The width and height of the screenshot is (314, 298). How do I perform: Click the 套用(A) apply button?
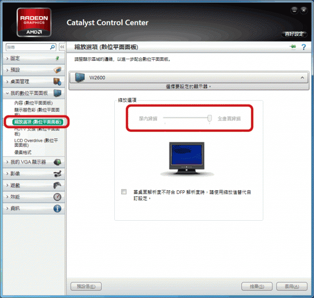292,286
